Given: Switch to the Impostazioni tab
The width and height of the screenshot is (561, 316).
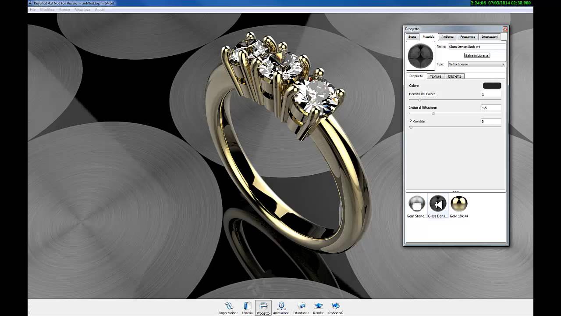Looking at the screenshot, I should click(490, 37).
